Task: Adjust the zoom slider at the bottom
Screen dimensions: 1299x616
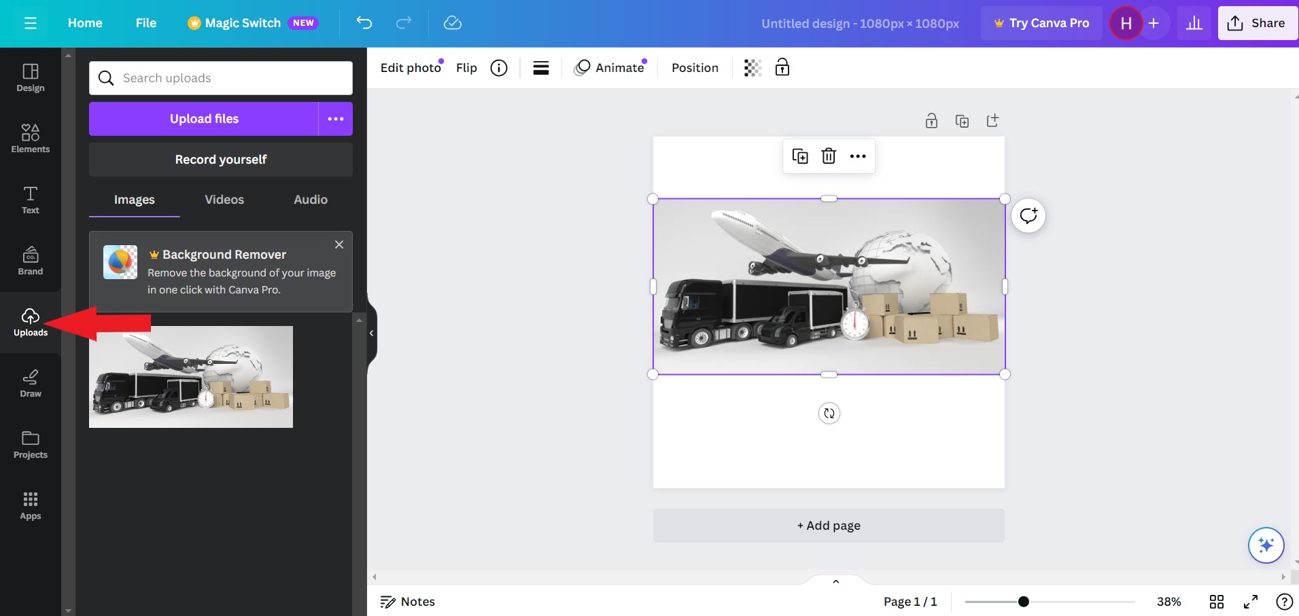Action: point(1024,601)
